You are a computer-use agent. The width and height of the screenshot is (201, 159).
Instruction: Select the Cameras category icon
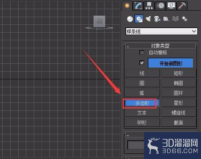[x=157, y=19]
